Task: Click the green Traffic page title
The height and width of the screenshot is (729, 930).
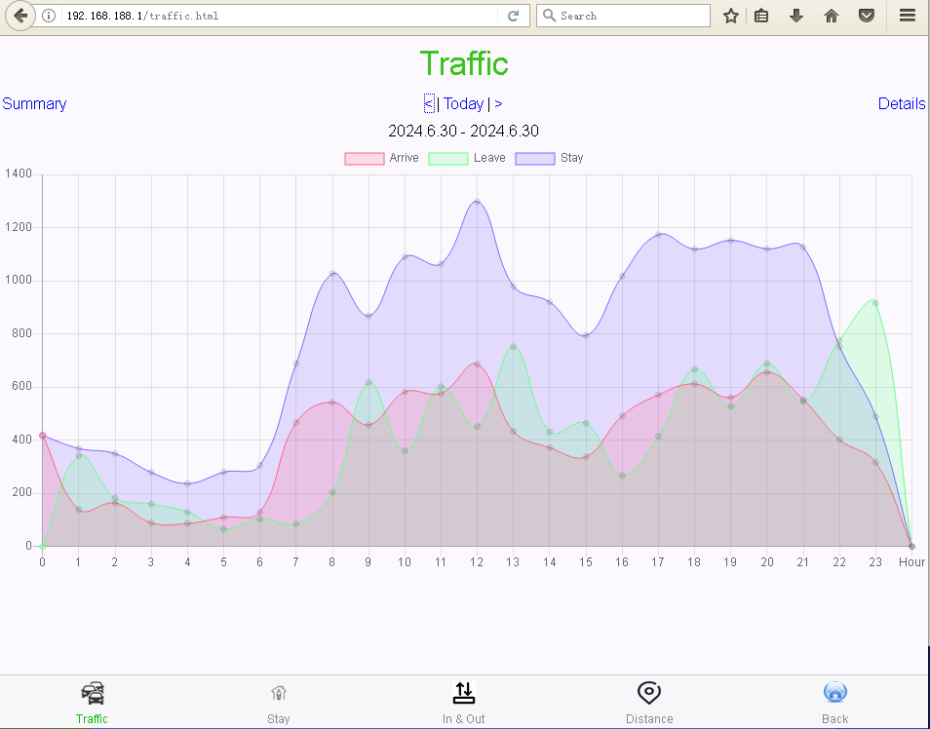Action: [x=464, y=63]
